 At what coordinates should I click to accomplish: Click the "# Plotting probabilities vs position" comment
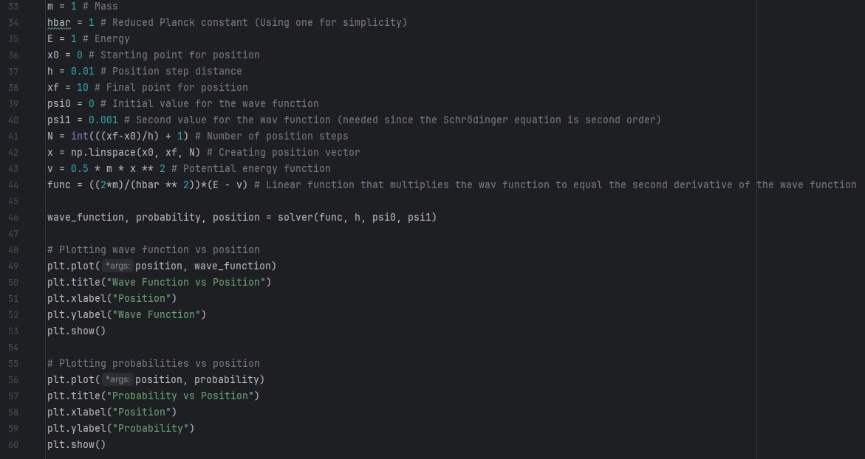pos(154,363)
